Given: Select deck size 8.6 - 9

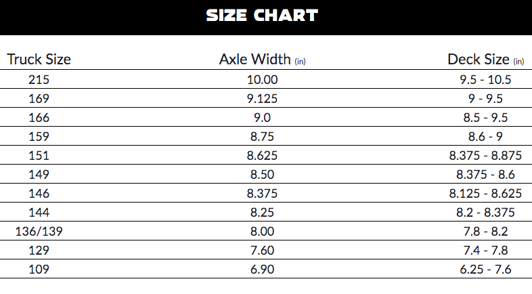Looking at the screenshot, I should point(485,136).
